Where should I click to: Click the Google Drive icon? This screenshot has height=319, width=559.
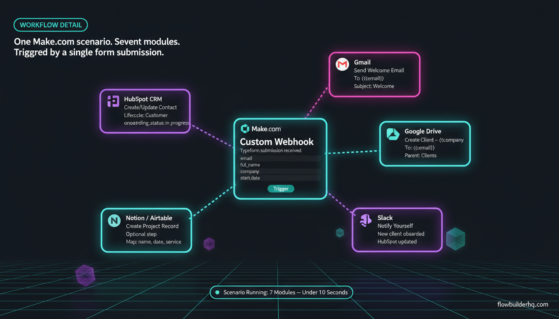pyautogui.click(x=393, y=134)
